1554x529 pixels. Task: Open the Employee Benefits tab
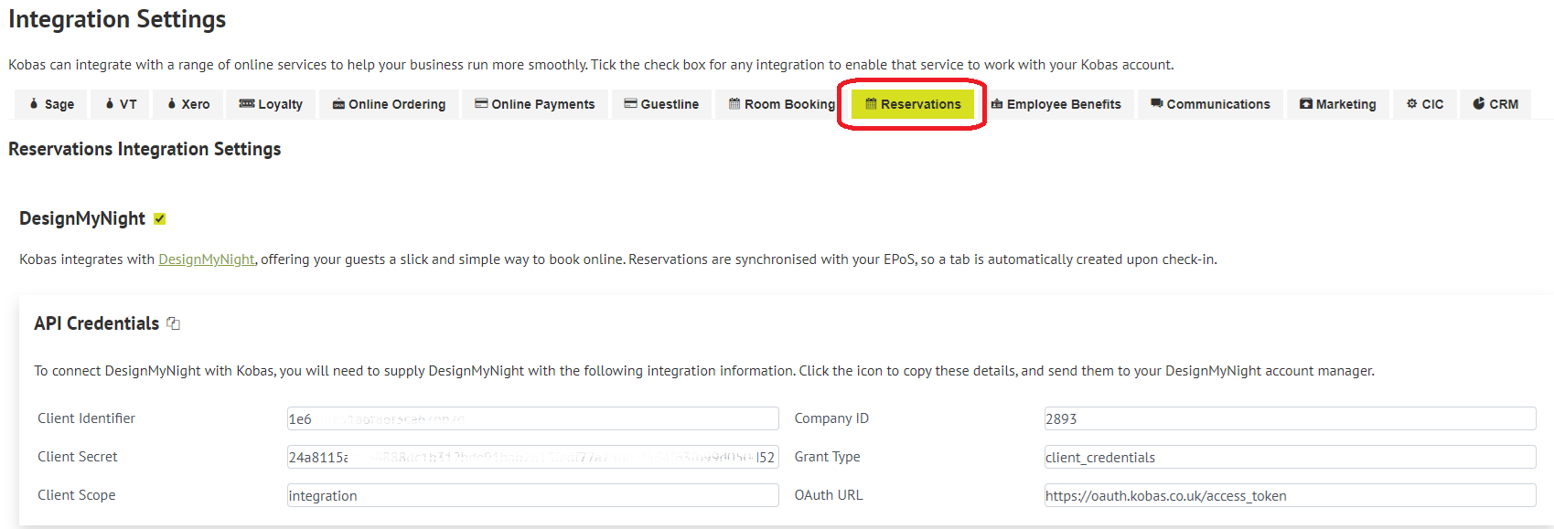[x=1056, y=104]
